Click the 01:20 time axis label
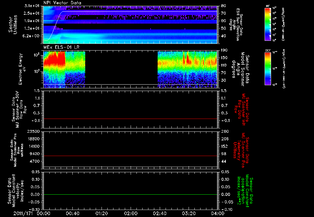The width and height of the screenshot is (314, 217). pyautogui.click(x=101, y=213)
